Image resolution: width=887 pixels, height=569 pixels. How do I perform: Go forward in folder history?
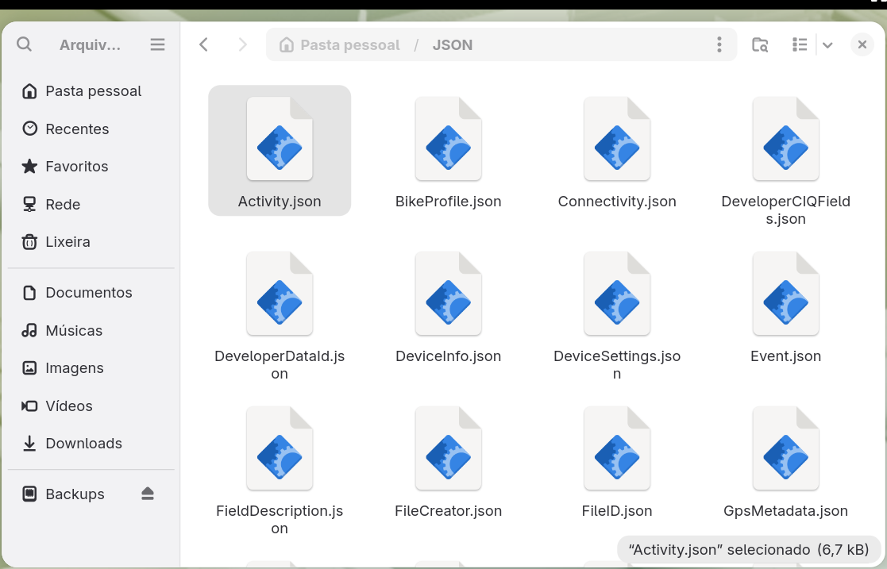point(243,44)
